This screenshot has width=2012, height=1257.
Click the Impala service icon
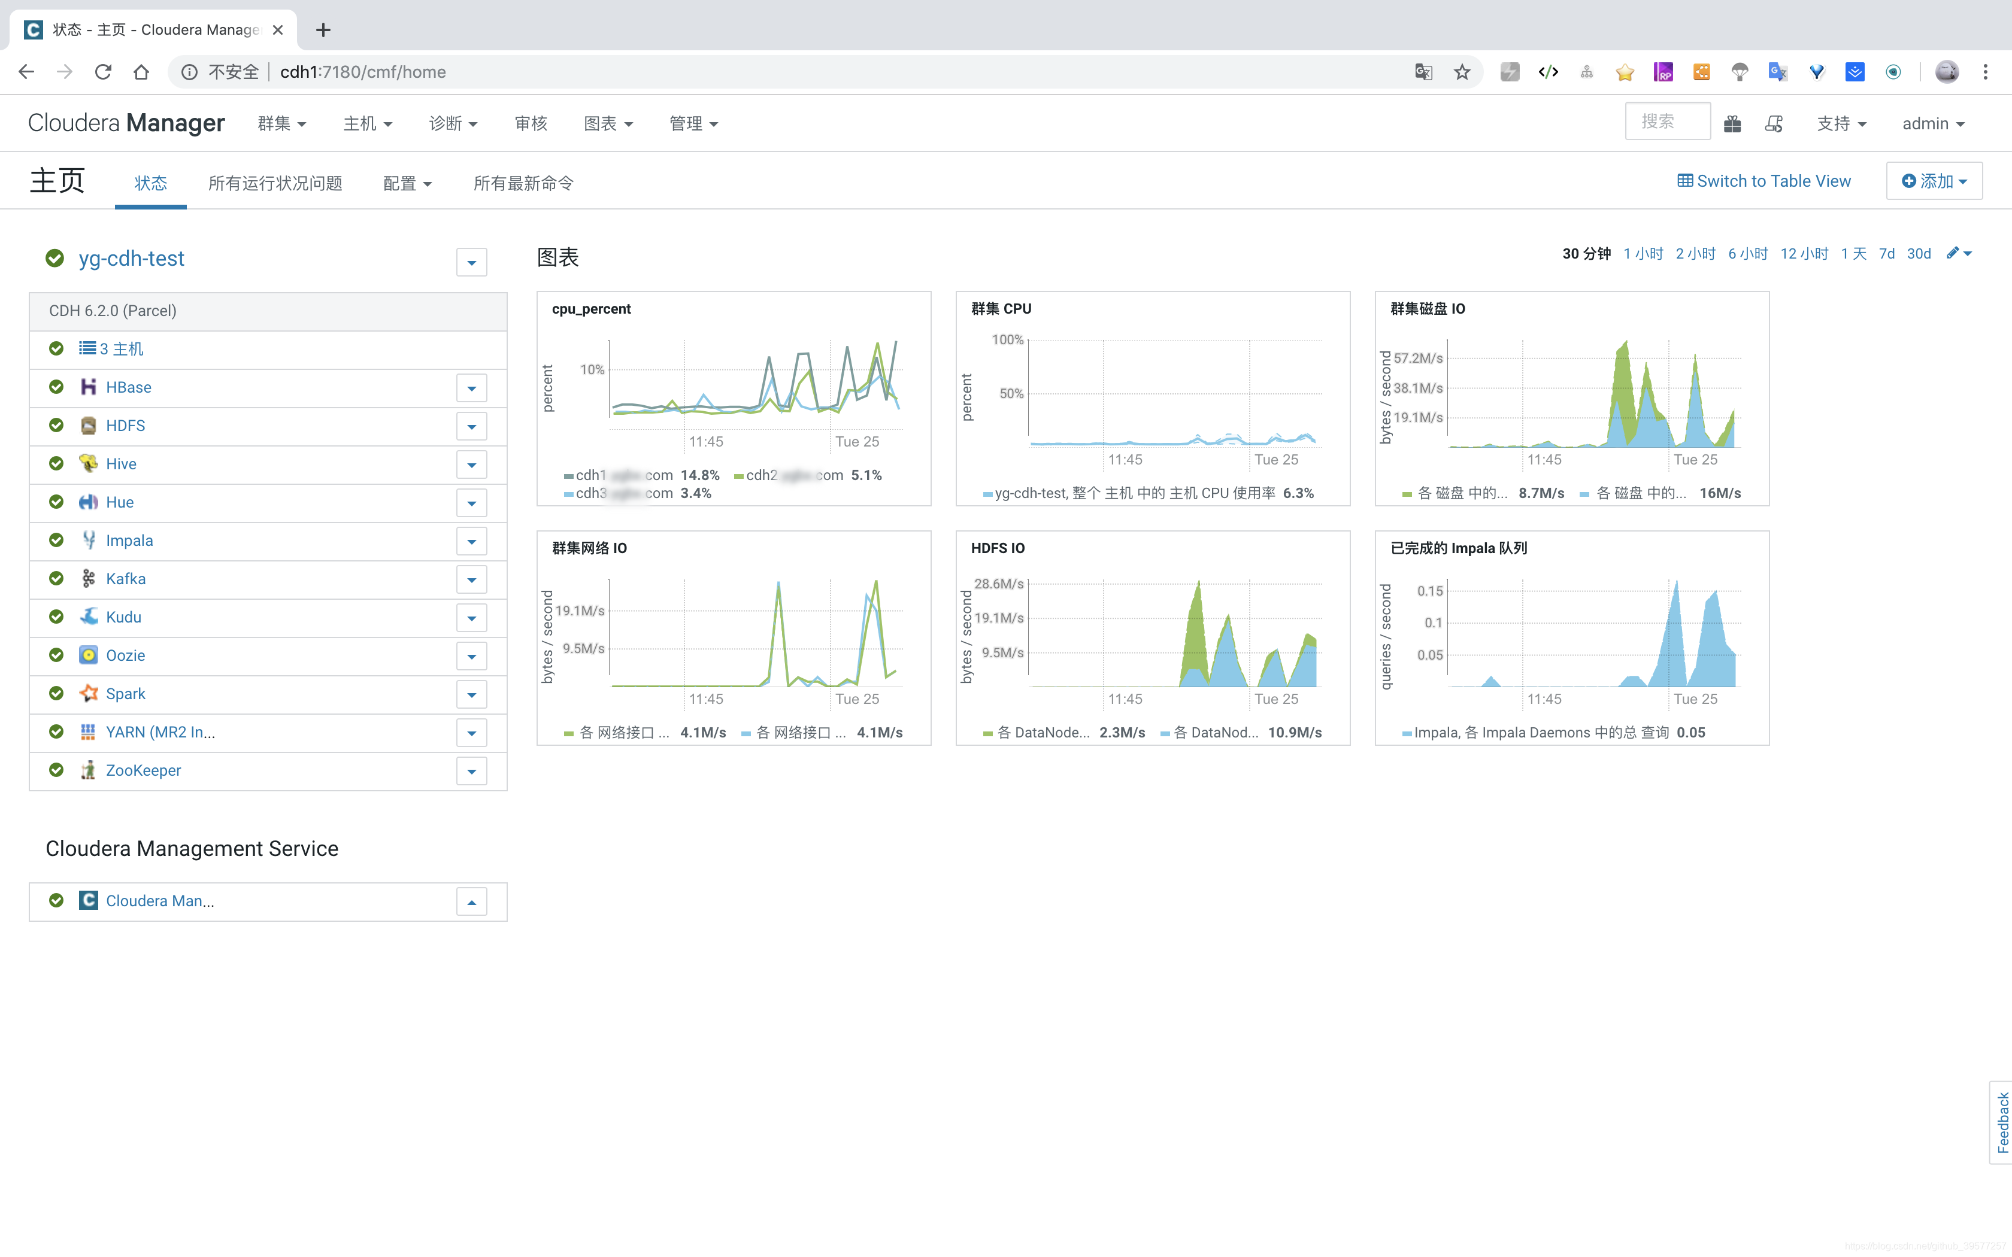click(x=90, y=540)
